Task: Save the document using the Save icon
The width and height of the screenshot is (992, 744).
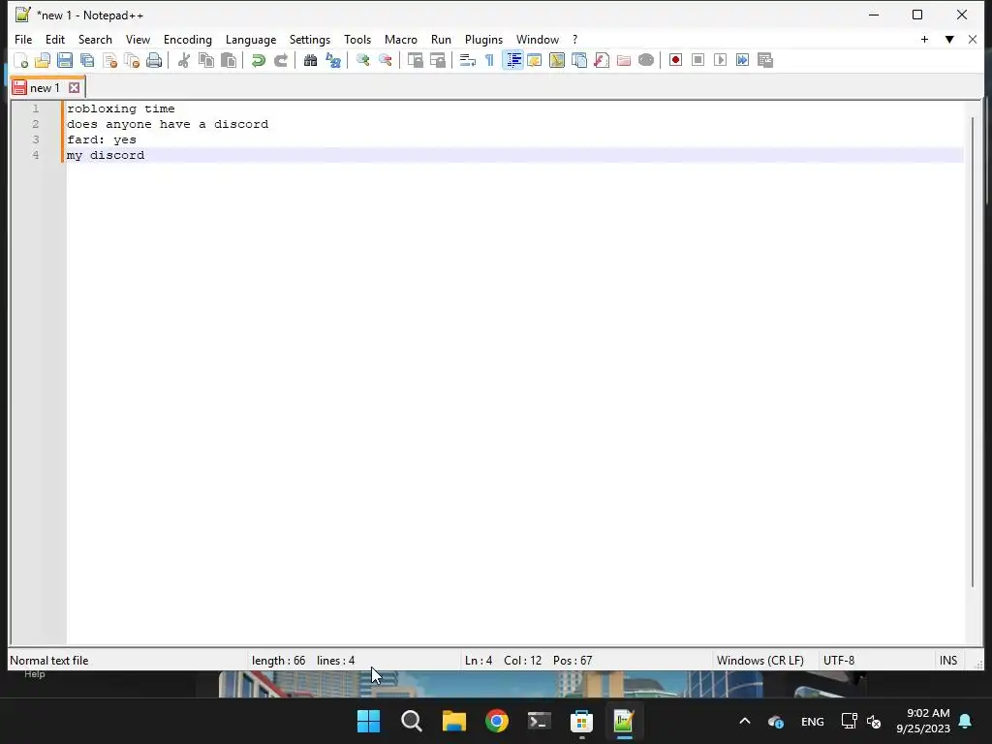Action: coord(65,60)
